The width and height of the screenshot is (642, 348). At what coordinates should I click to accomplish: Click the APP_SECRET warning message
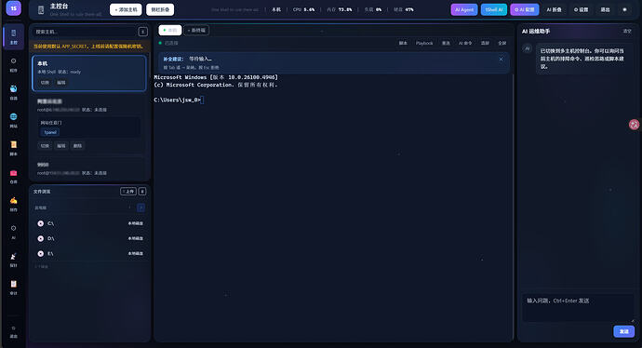(88, 47)
